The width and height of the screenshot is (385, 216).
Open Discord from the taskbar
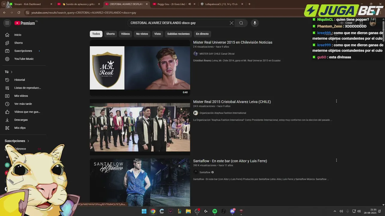(x=232, y=211)
